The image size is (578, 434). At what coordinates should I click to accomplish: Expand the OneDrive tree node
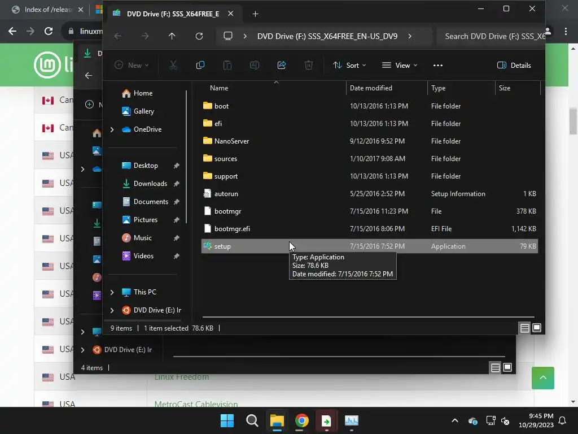(x=112, y=129)
